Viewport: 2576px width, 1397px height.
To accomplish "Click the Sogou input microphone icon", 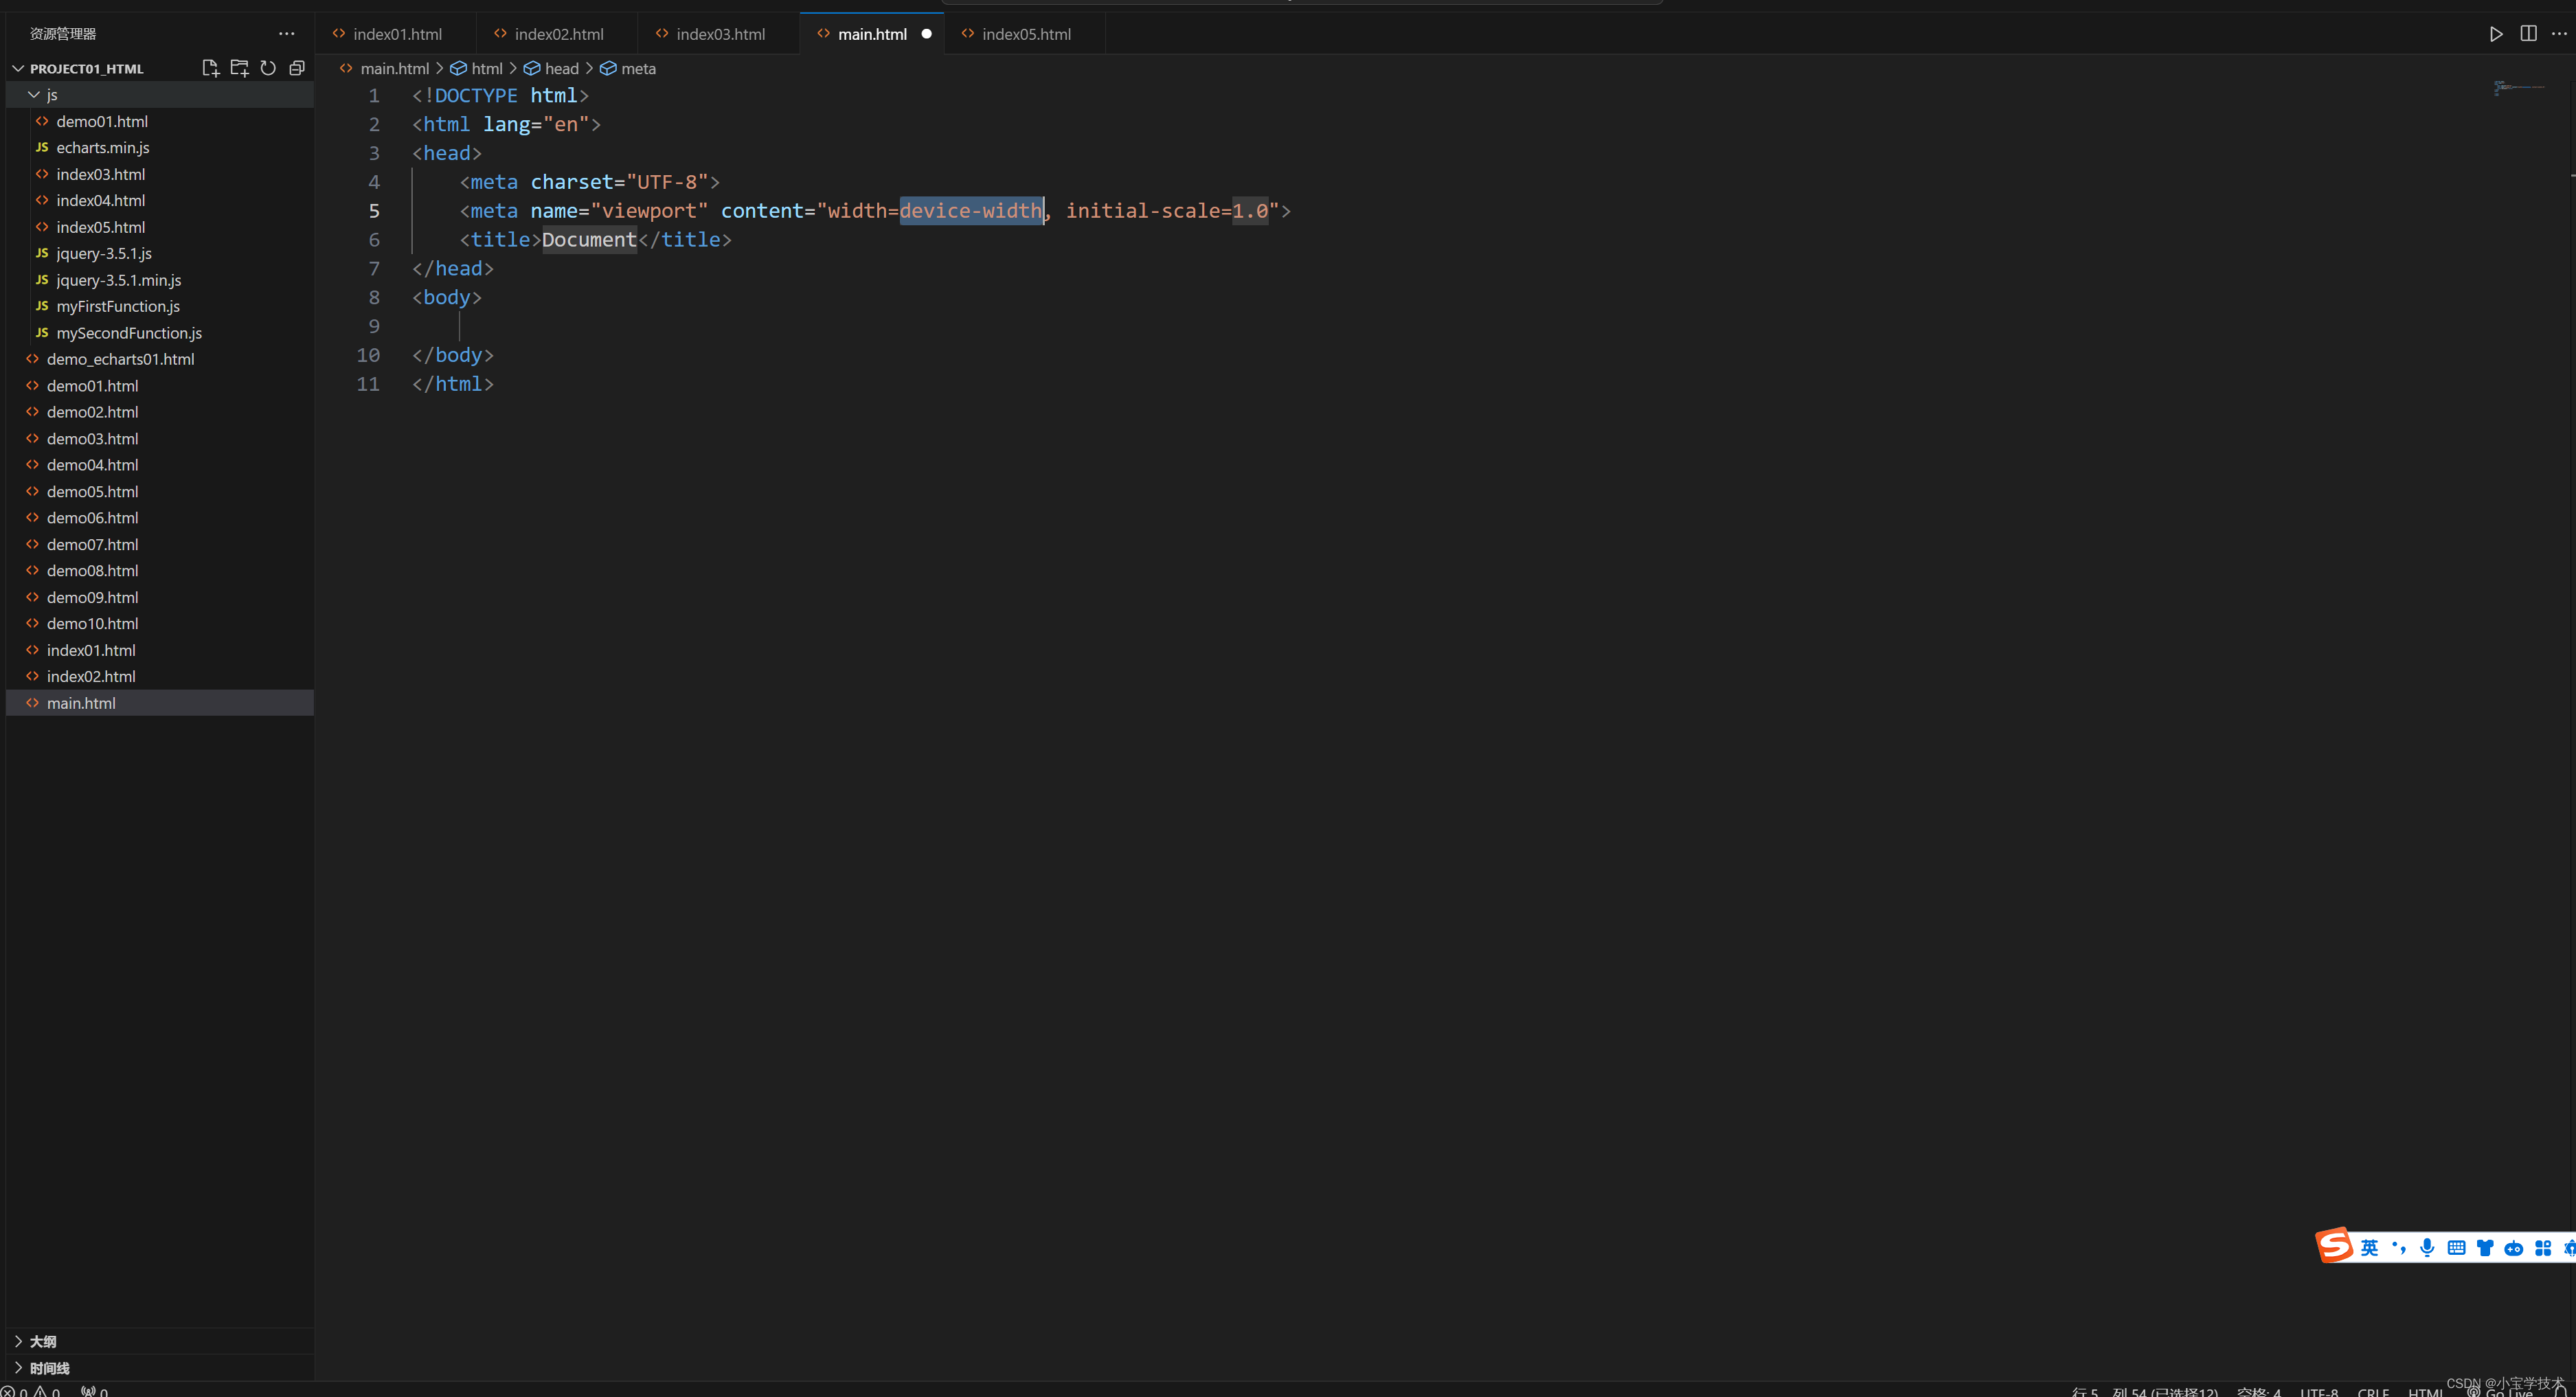I will pos(2427,1247).
